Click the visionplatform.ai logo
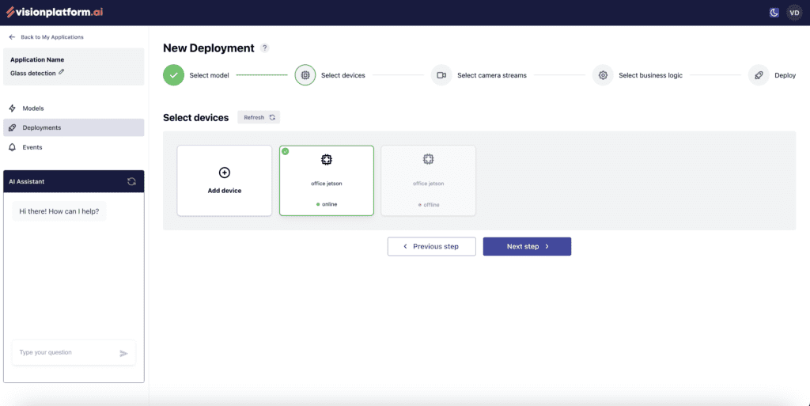This screenshot has width=810, height=406. click(x=55, y=12)
